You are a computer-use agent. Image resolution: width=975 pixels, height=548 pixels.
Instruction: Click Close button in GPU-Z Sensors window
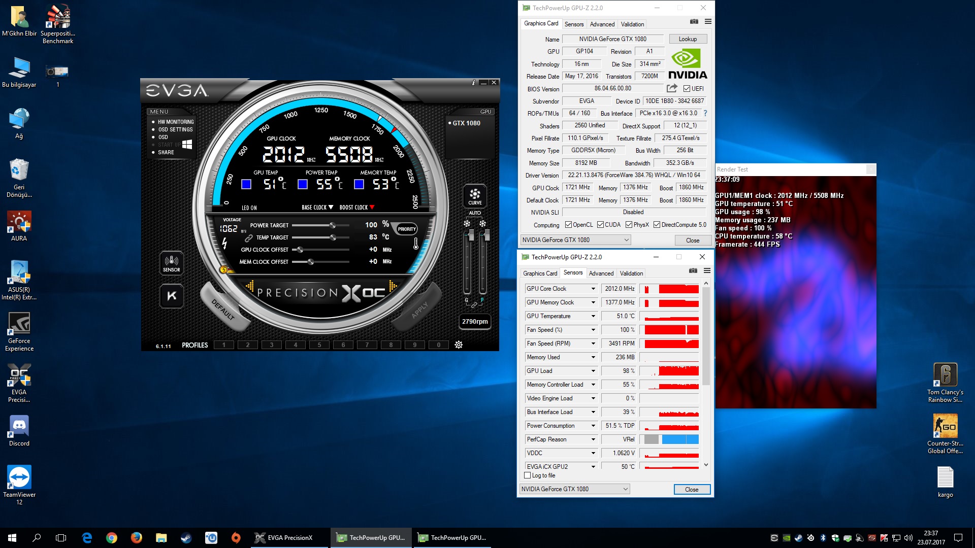pyautogui.click(x=692, y=490)
